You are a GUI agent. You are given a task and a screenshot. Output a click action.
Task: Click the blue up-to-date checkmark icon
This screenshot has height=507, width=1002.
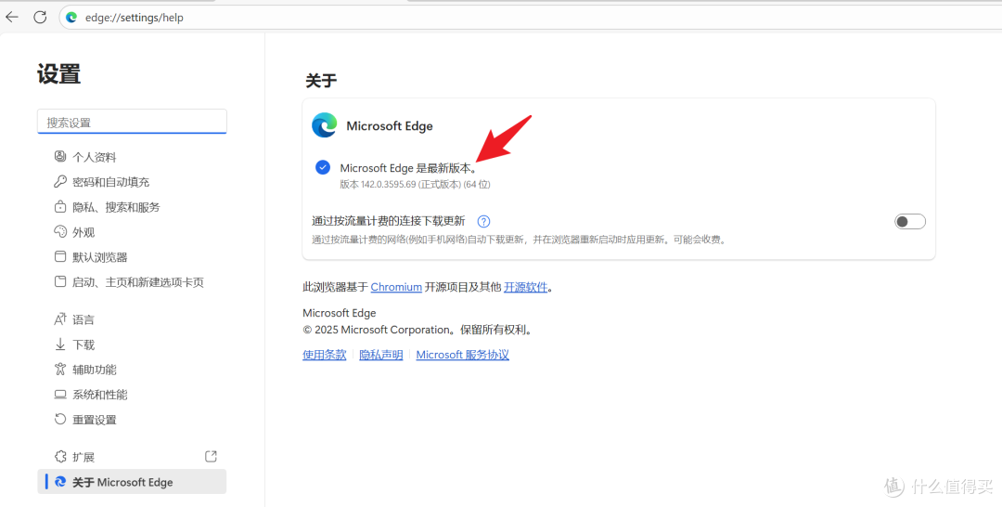click(323, 167)
